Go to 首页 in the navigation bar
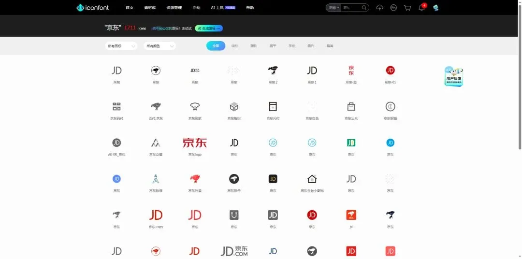The height and width of the screenshot is (259, 522). pyautogui.click(x=130, y=7)
